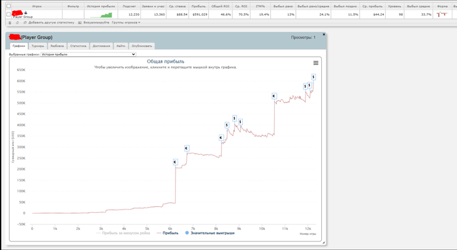The image size is (457, 250).
Task: Click the '70.5%' average ROI cell
Action: pyautogui.click(x=241, y=14)
